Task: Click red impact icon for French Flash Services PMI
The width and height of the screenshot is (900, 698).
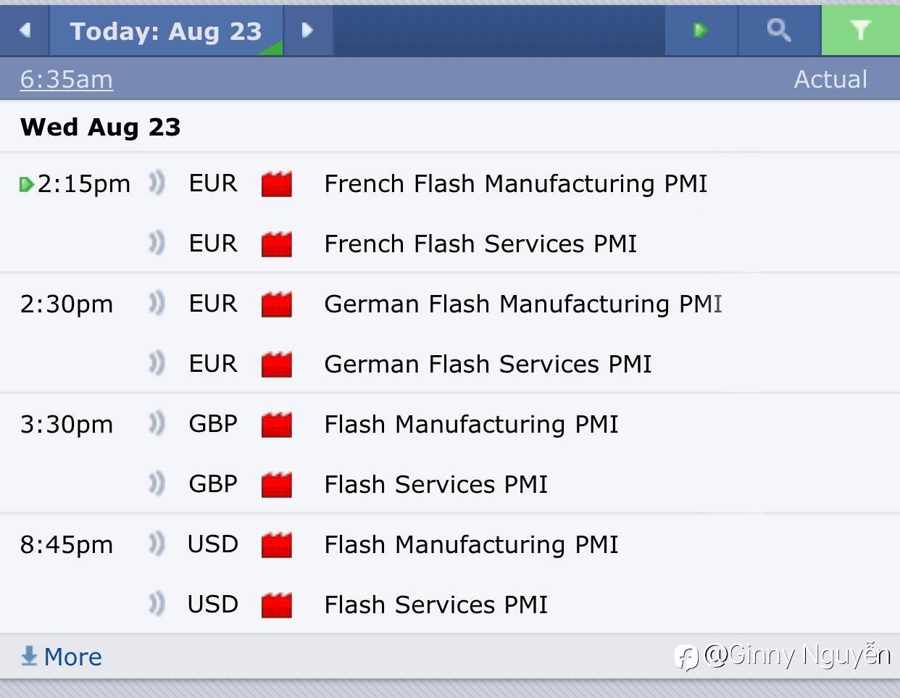Action: 276,244
